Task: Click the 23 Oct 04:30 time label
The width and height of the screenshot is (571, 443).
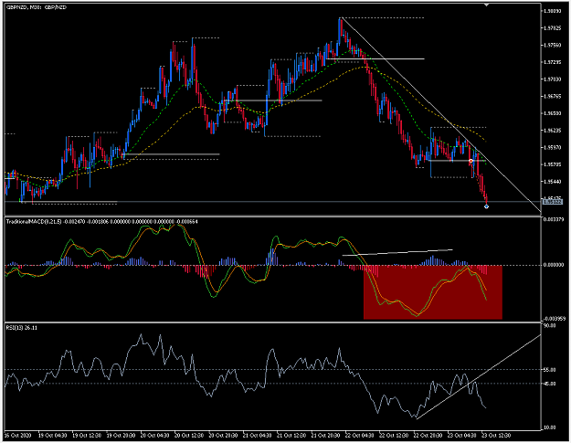Action: pos(461,436)
